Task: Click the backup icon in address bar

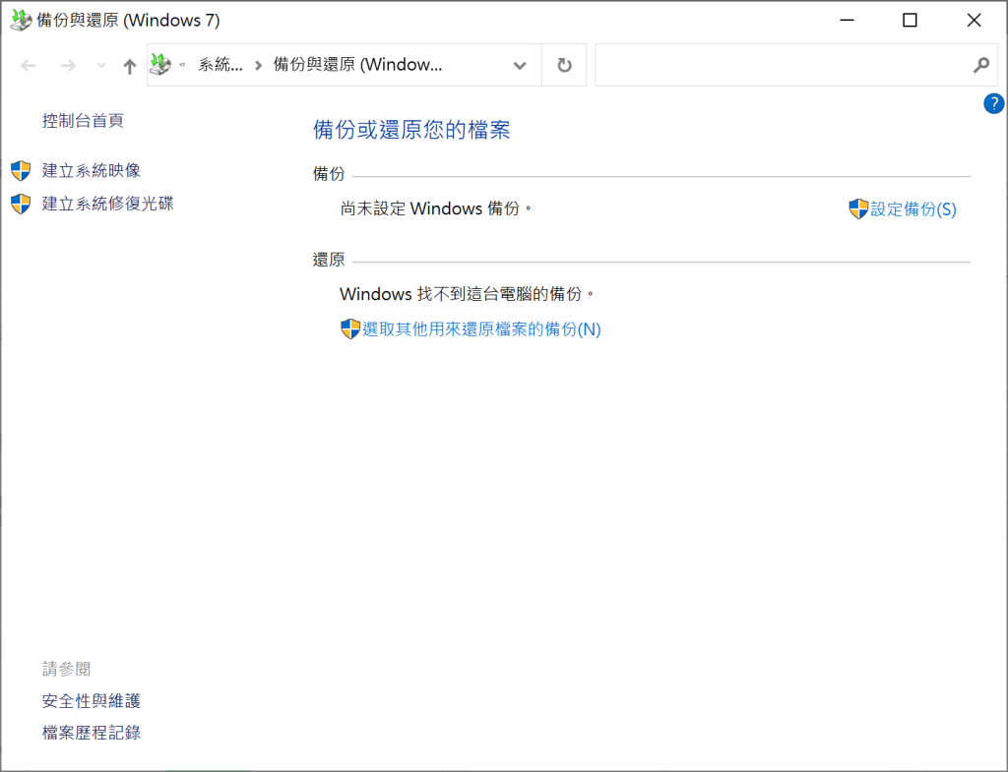Action: 160,65
